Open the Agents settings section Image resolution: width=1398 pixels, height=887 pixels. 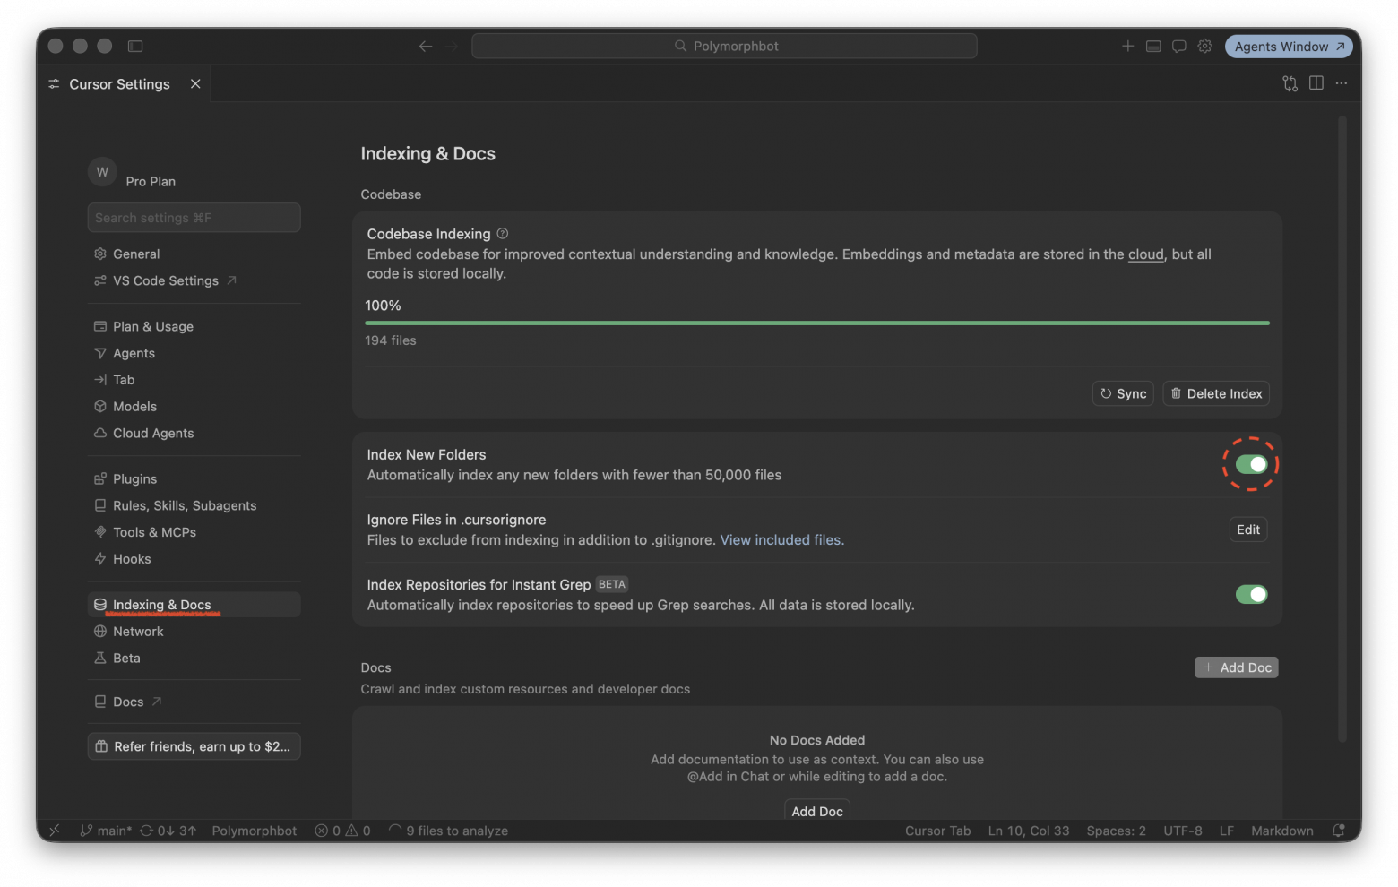tap(194, 353)
